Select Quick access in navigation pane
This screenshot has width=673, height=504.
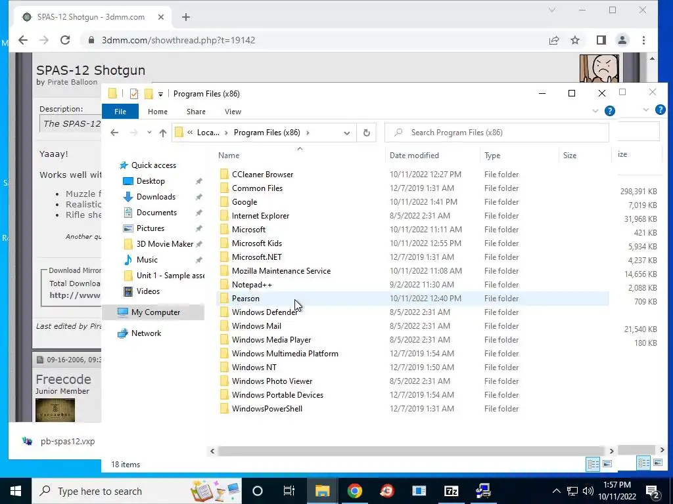(x=154, y=165)
